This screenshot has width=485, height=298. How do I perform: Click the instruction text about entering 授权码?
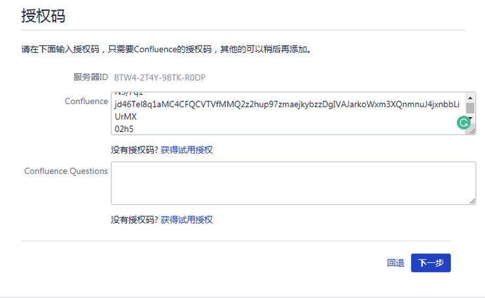point(165,49)
